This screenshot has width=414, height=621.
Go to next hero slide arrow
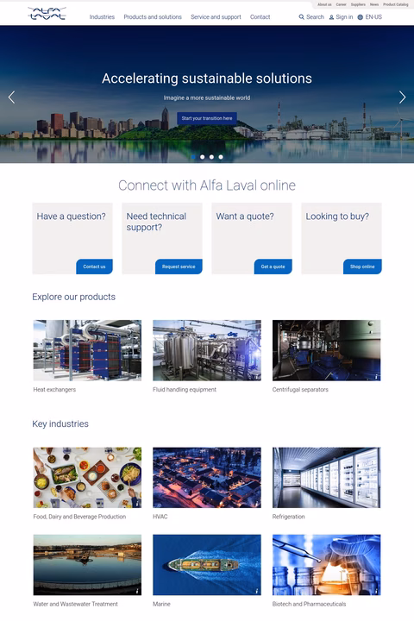[x=402, y=97]
